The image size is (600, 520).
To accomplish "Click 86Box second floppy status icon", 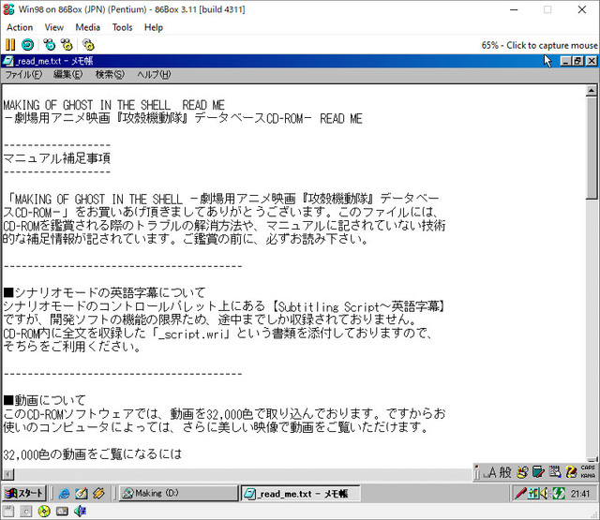I will [26, 511].
